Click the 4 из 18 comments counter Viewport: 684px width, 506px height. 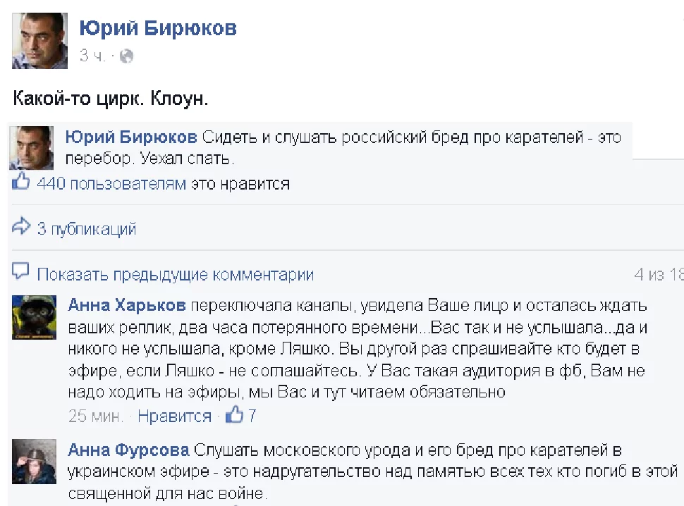pos(659,274)
